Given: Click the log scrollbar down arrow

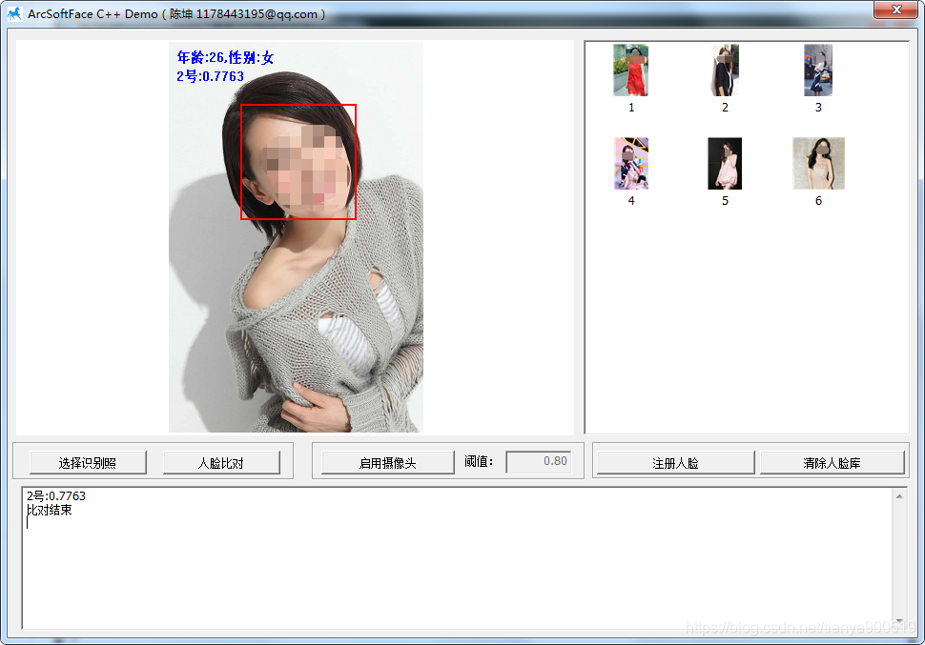Looking at the screenshot, I should pyautogui.click(x=899, y=621).
